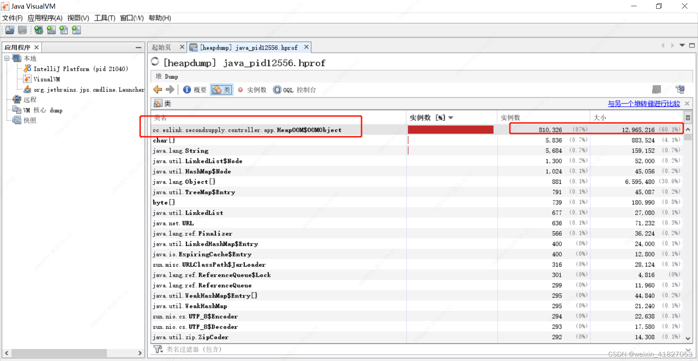Maximize the editor window icon
The width and height of the screenshot is (698, 361).
coord(692,45)
